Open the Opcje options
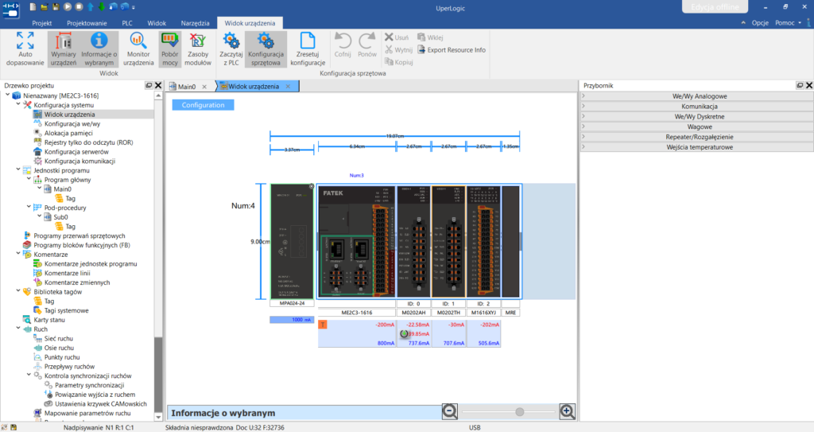The image size is (814, 432). (x=760, y=23)
